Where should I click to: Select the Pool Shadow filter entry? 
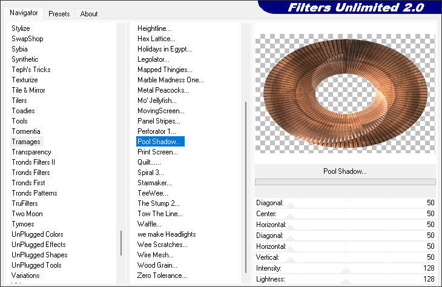click(160, 142)
